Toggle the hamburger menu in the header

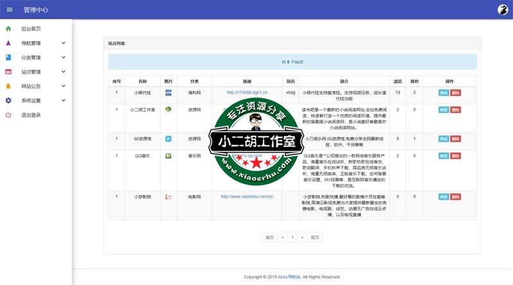pos(9,10)
